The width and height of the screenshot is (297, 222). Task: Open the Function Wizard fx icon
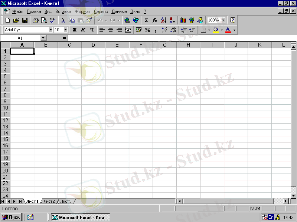pyautogui.click(x=155, y=20)
